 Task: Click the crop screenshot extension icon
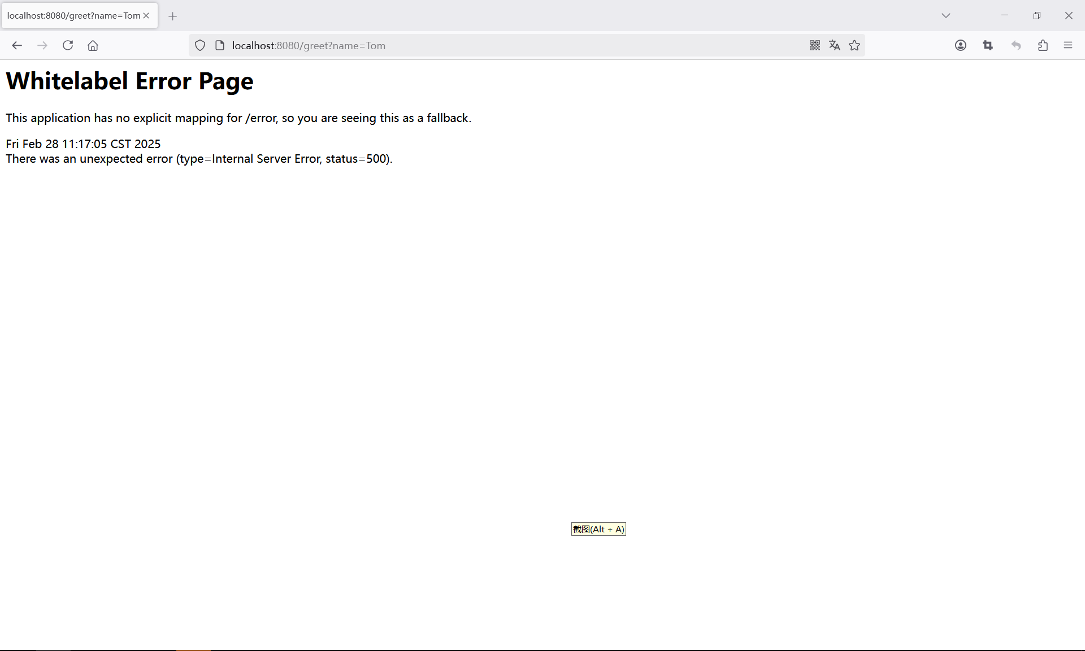coord(988,45)
